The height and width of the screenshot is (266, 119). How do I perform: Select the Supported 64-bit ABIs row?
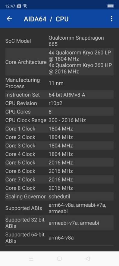(59, 238)
